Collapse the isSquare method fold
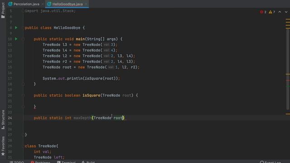The image size is (290, 163). tap(23, 96)
